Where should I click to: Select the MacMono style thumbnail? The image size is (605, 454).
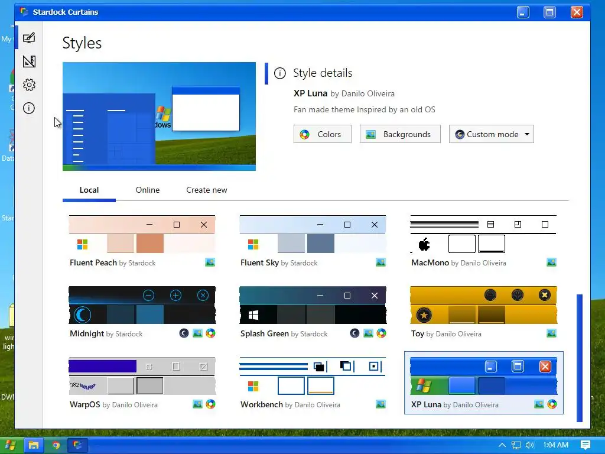483,234
